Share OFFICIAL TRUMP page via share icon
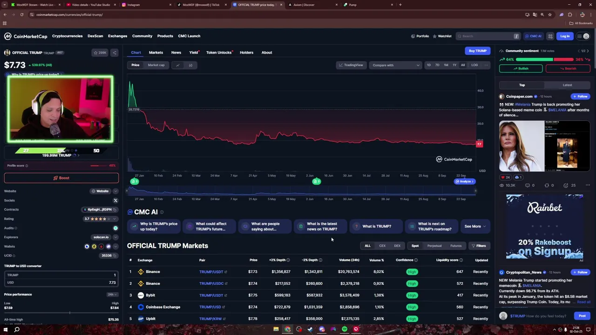Screen dimensions: 596x335 click(115, 53)
